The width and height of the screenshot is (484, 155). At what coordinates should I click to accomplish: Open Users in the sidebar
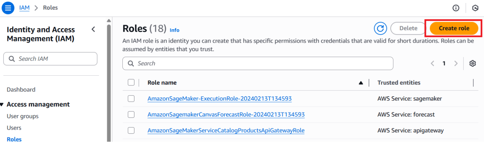[x=14, y=128]
